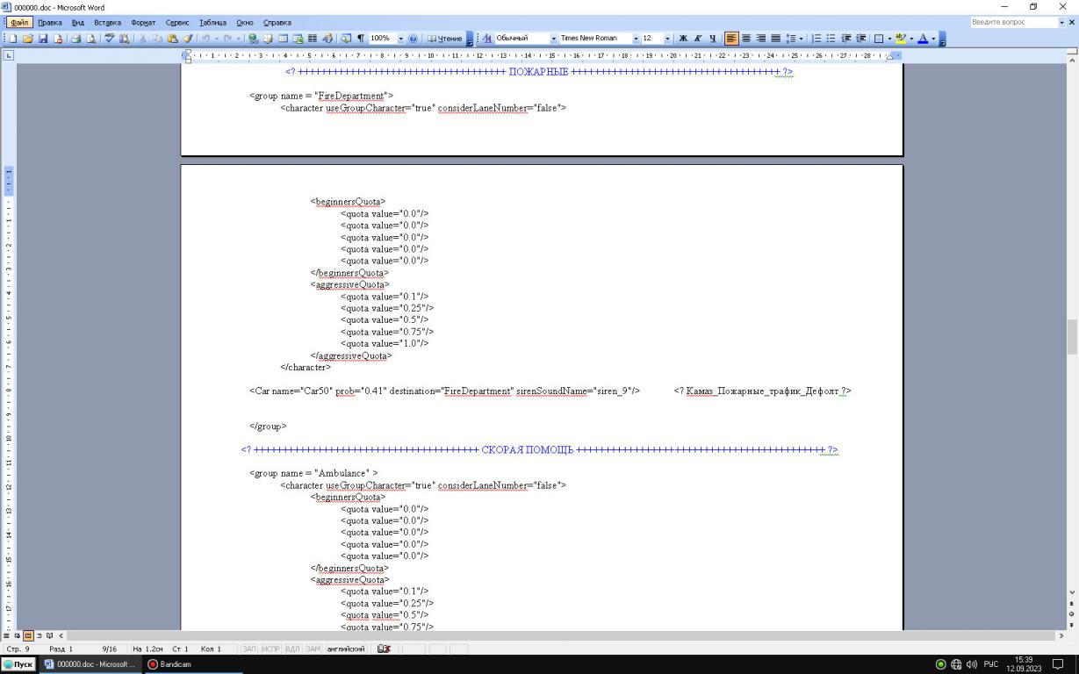Toggle bold formatting (Ж)
The width and height of the screenshot is (1079, 674).
point(682,39)
